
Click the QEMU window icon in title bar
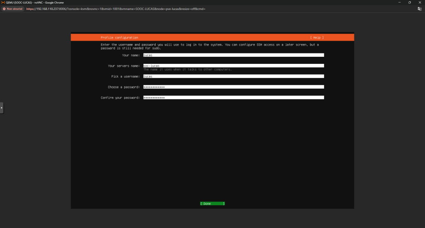[x=3, y=2]
